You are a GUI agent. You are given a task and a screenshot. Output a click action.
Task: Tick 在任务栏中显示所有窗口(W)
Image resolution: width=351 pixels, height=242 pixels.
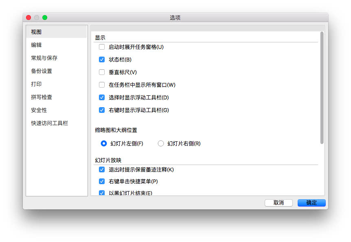[x=102, y=85]
